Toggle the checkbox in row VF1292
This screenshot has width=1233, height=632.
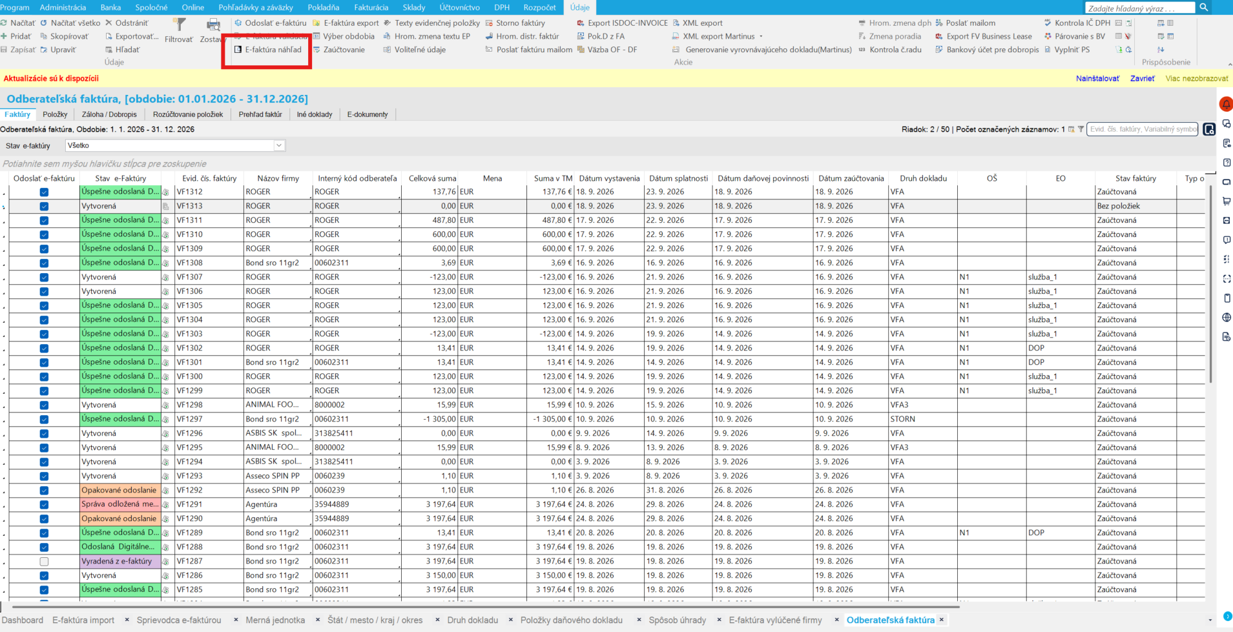44,490
